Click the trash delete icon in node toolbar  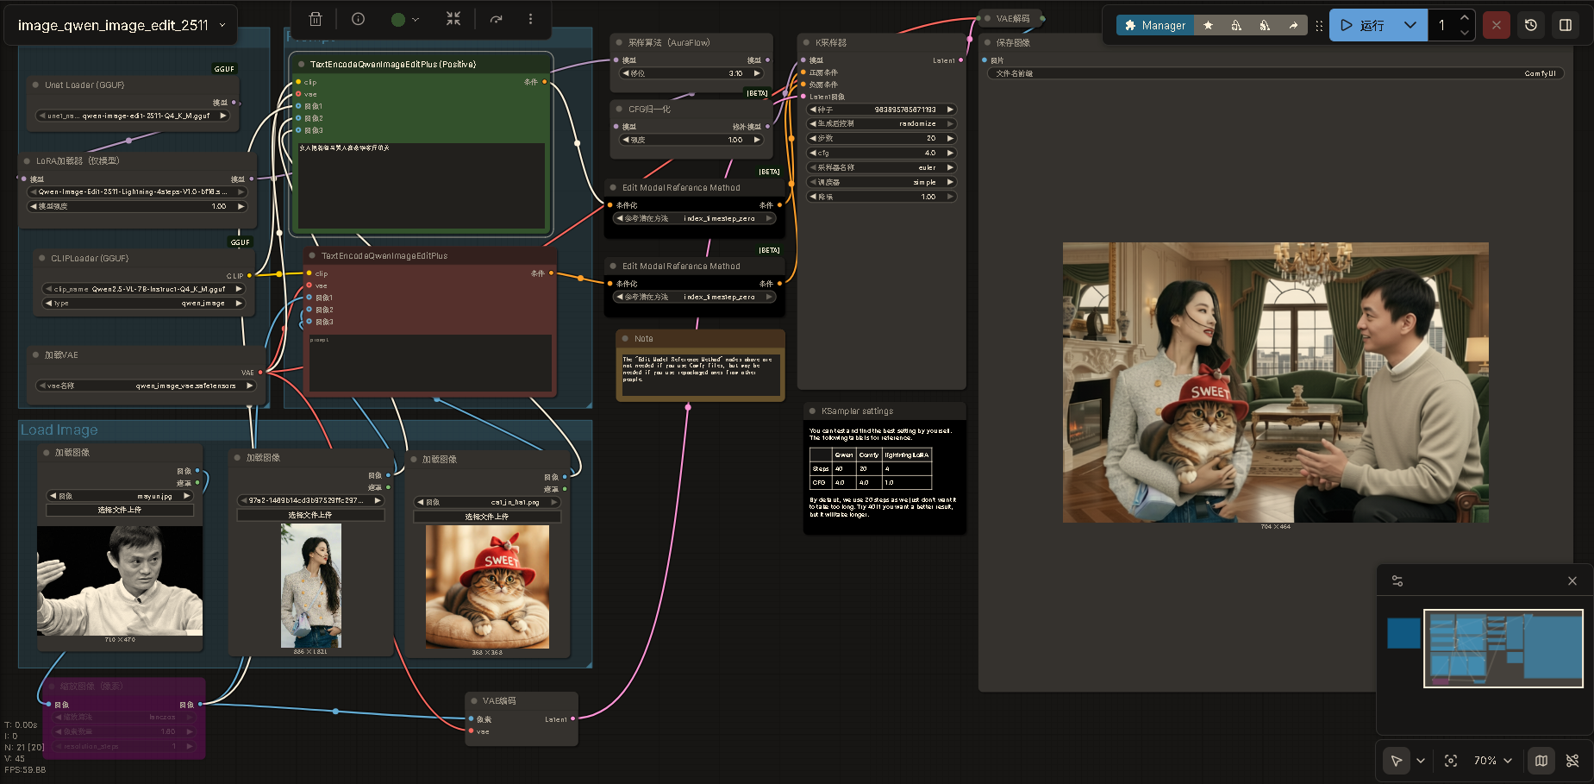pos(316,19)
